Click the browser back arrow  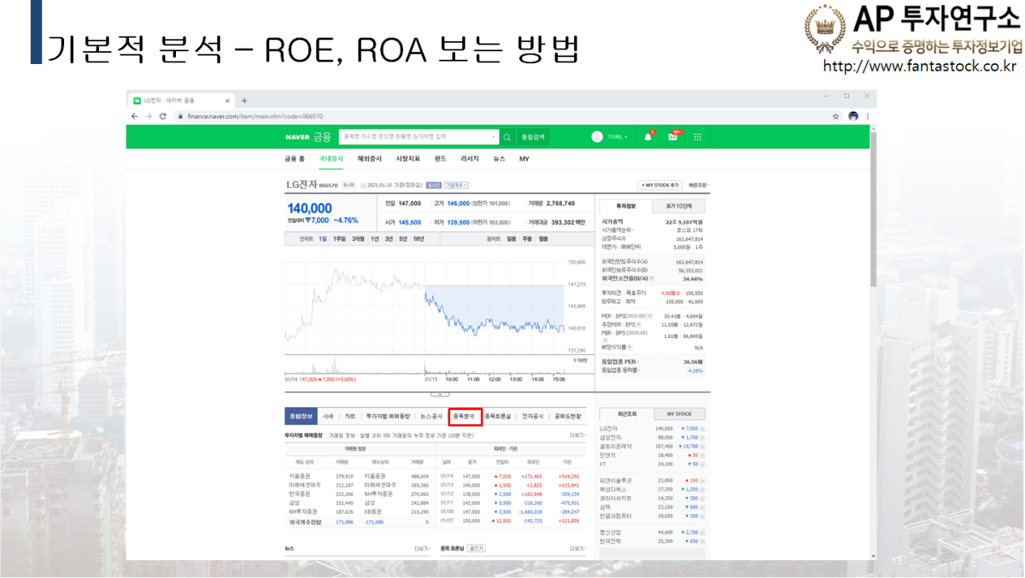pyautogui.click(x=135, y=116)
